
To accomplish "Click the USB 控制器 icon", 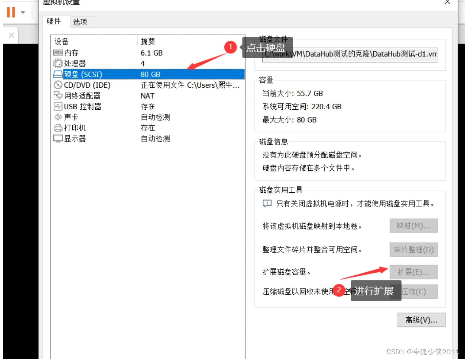I will click(x=58, y=106).
